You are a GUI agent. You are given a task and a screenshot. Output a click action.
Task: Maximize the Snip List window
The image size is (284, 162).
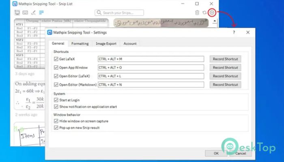(x=197, y=4)
